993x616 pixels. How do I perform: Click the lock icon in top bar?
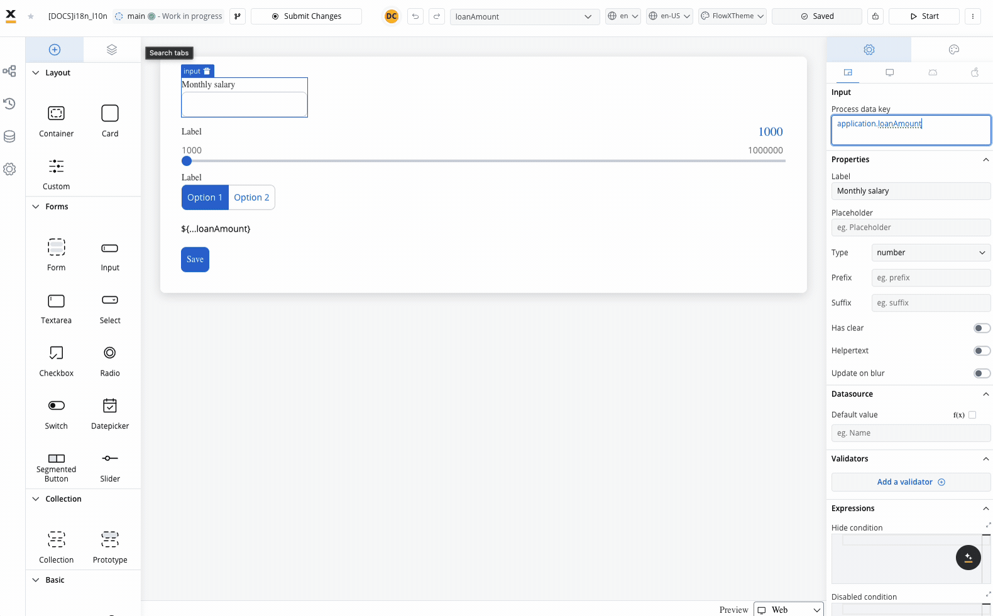[x=875, y=16]
